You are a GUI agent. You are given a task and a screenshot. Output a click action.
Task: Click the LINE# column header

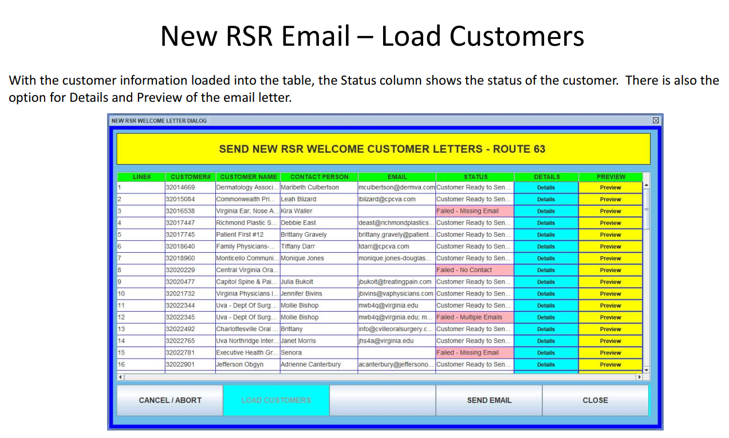(x=141, y=177)
